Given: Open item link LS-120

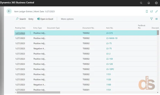Looking at the screenshot, I should coord(109,64).
